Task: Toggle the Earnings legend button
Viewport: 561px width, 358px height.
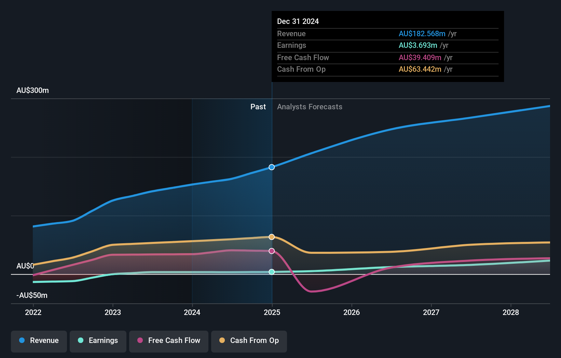Action: (98, 341)
